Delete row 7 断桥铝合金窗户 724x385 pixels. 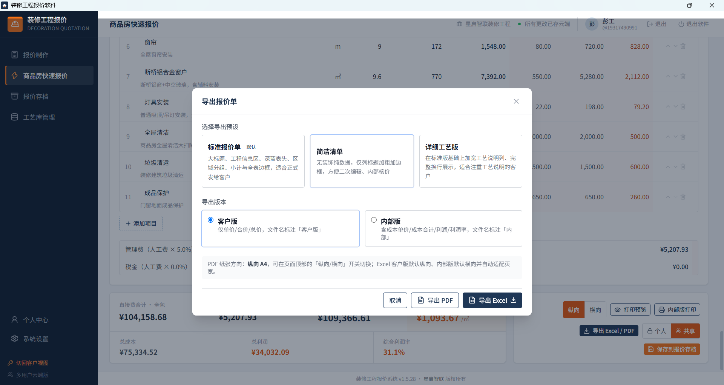click(x=683, y=76)
